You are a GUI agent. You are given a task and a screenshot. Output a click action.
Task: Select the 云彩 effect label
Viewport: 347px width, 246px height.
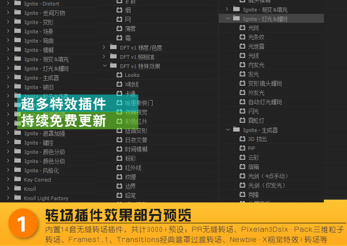click(254, 158)
